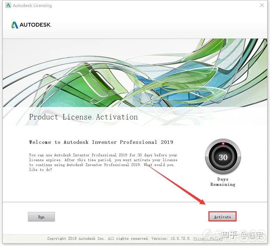Click the red arrow annotation tip
Screen dimensions: 270x246
205,204
